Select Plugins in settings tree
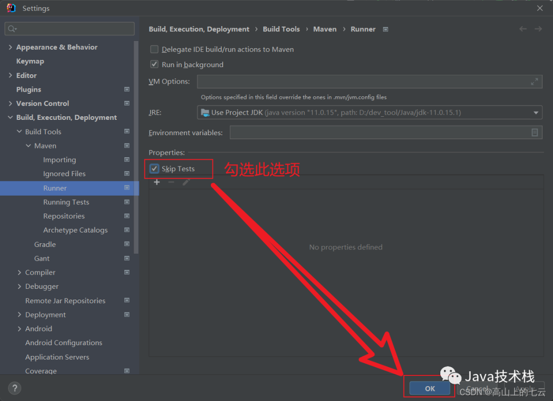The image size is (553, 401). (x=29, y=89)
